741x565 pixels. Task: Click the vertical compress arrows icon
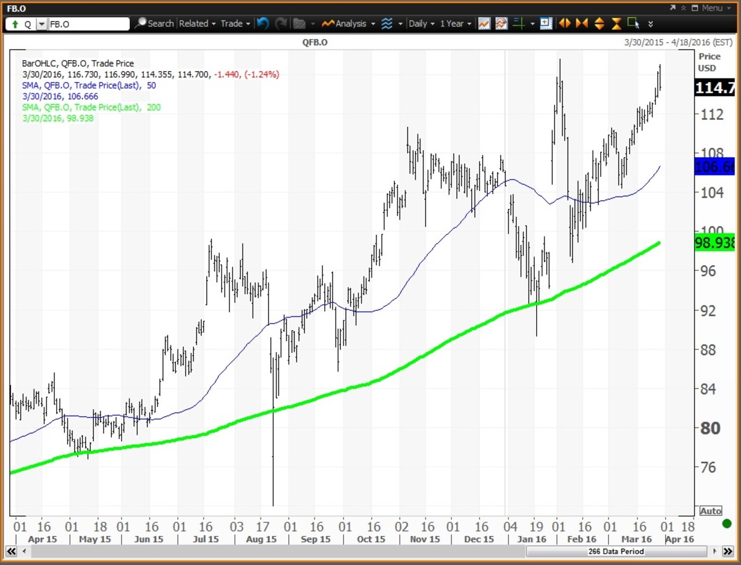tap(616, 23)
